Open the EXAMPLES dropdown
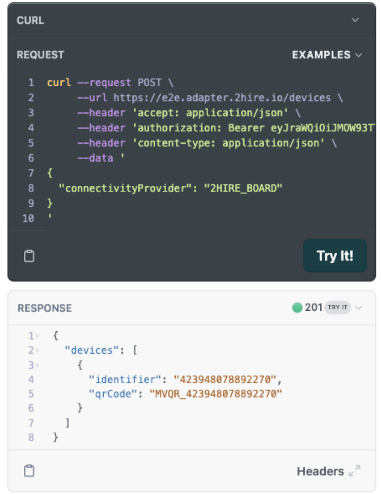381x494 pixels. pos(327,55)
